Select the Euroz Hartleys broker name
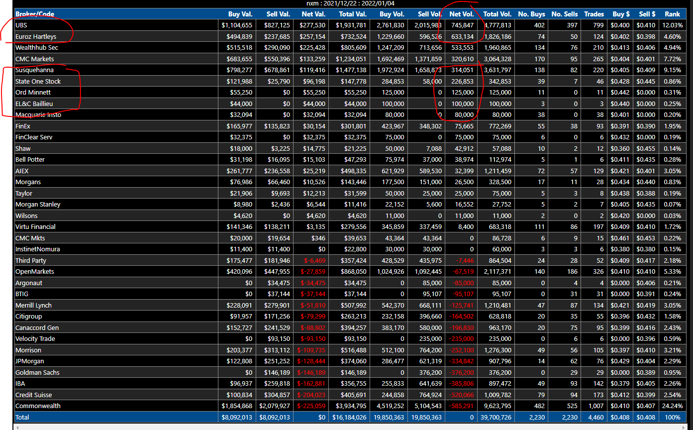 click(x=36, y=36)
